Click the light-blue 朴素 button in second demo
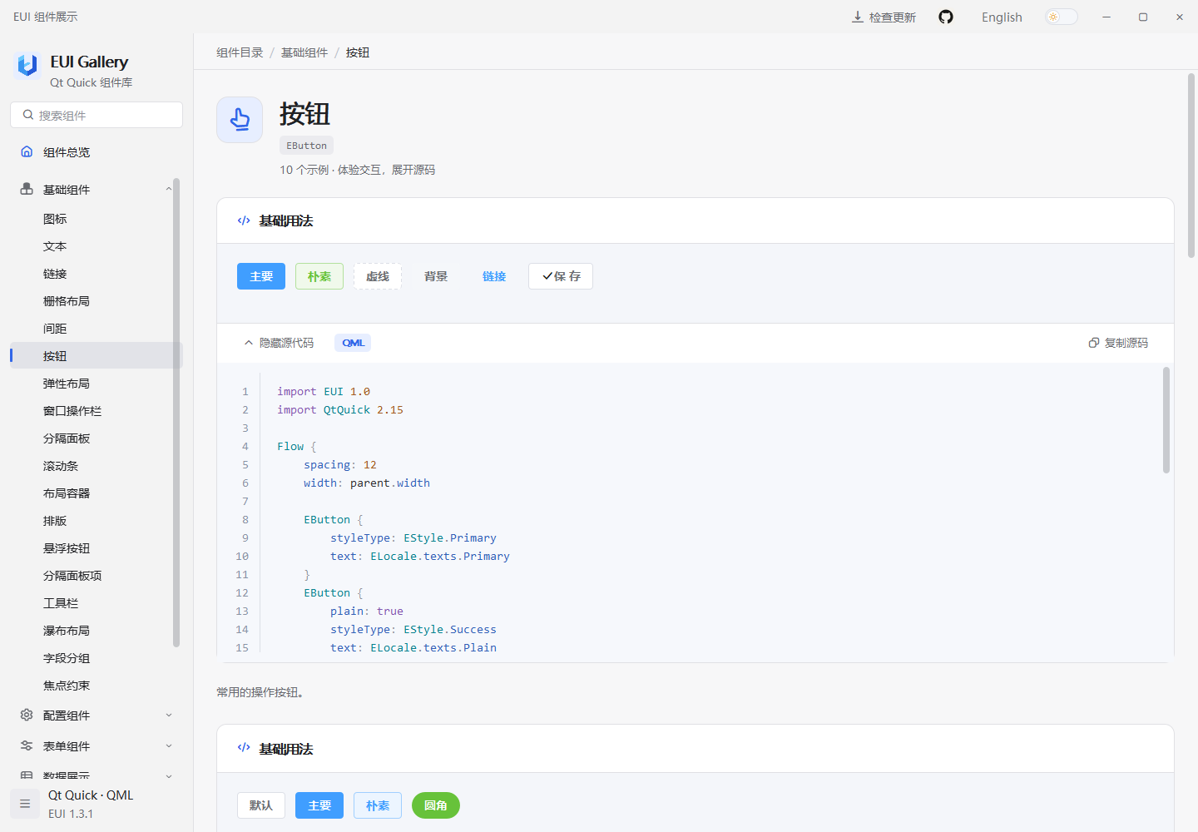 (378, 805)
